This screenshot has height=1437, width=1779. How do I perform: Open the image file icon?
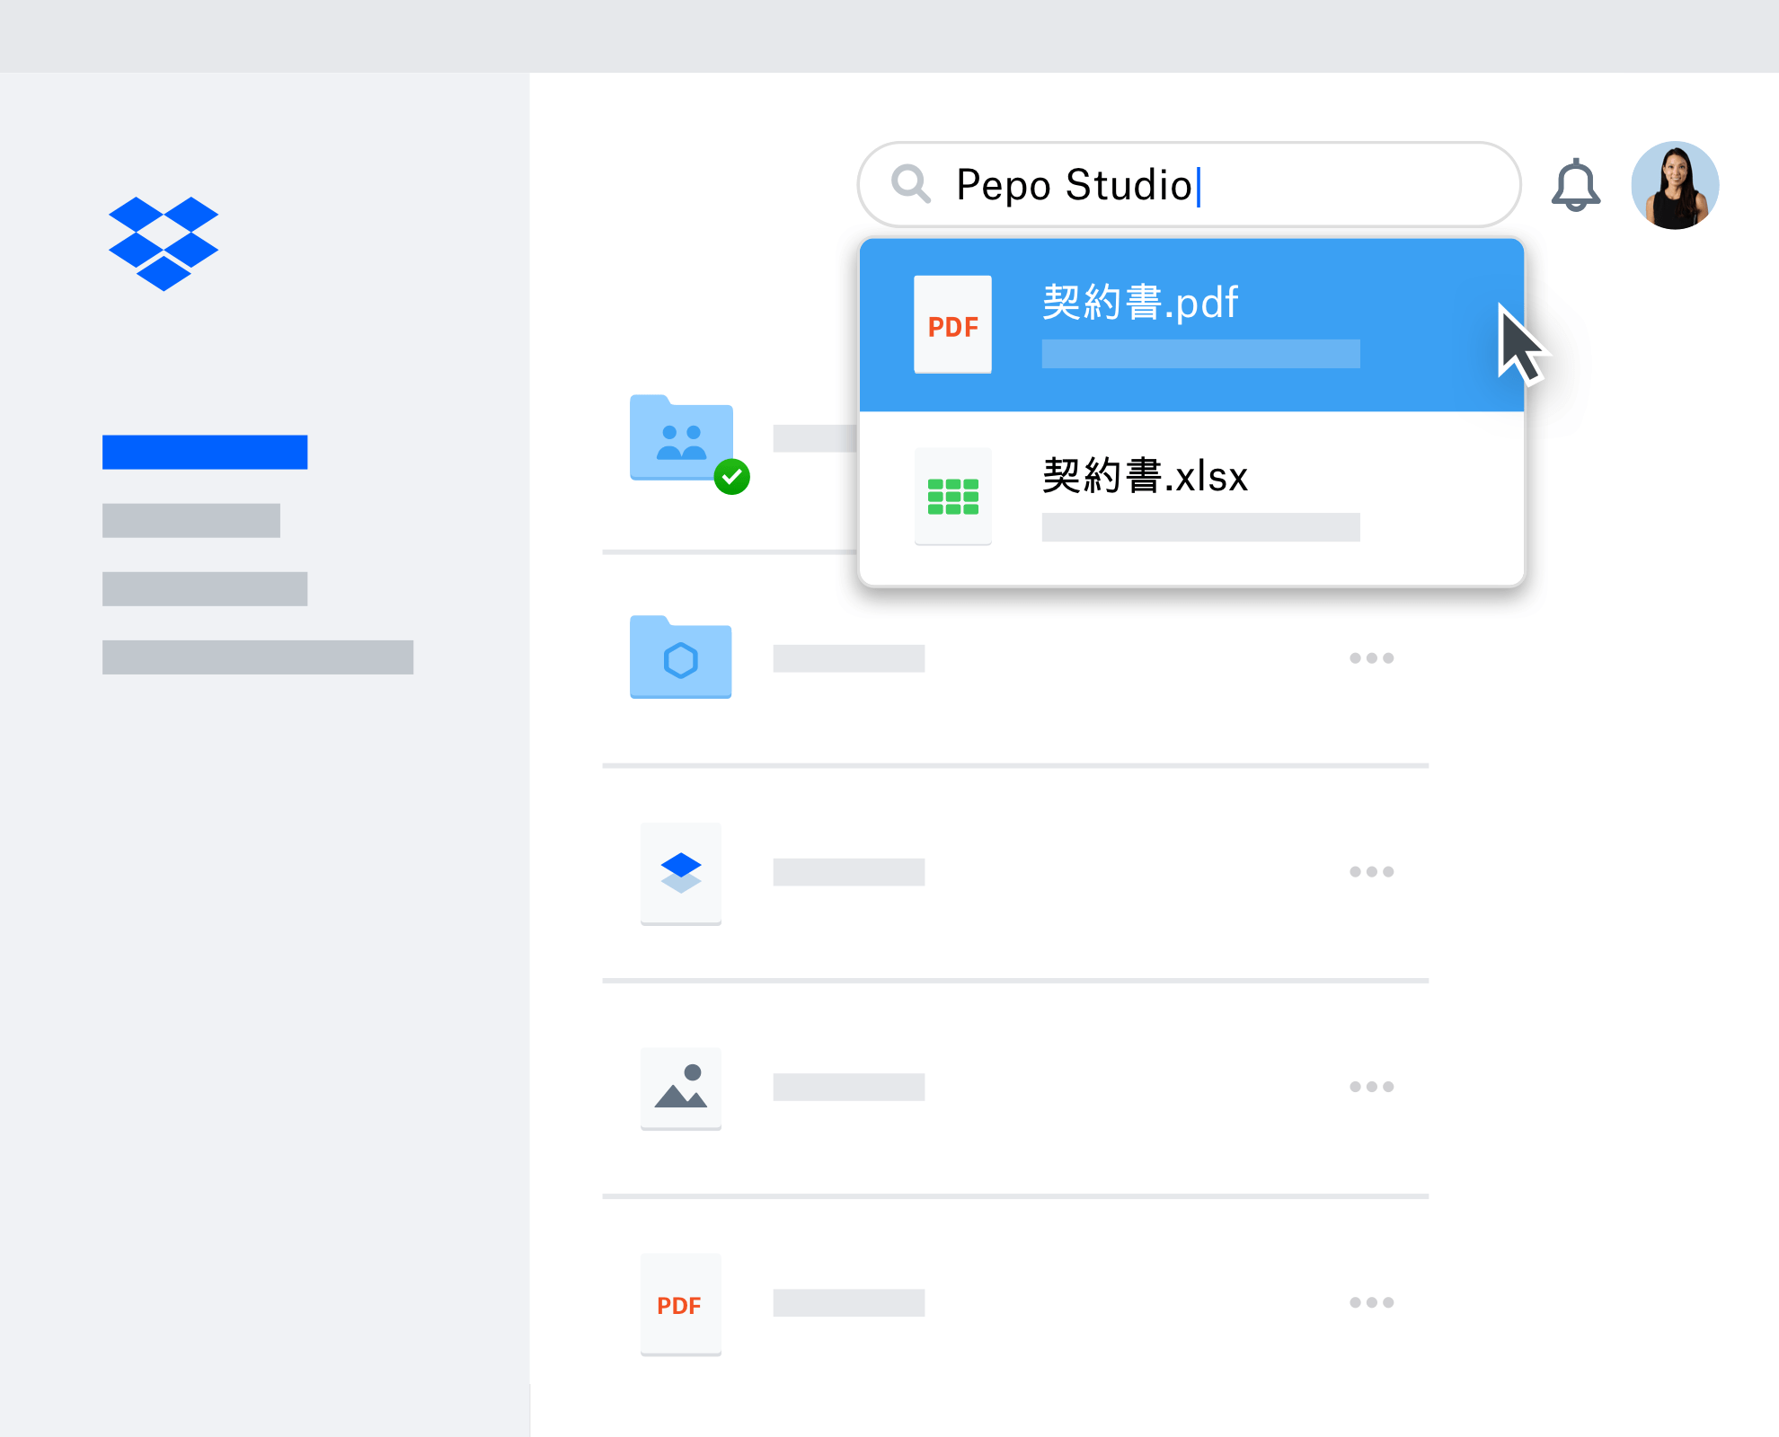tap(680, 1088)
